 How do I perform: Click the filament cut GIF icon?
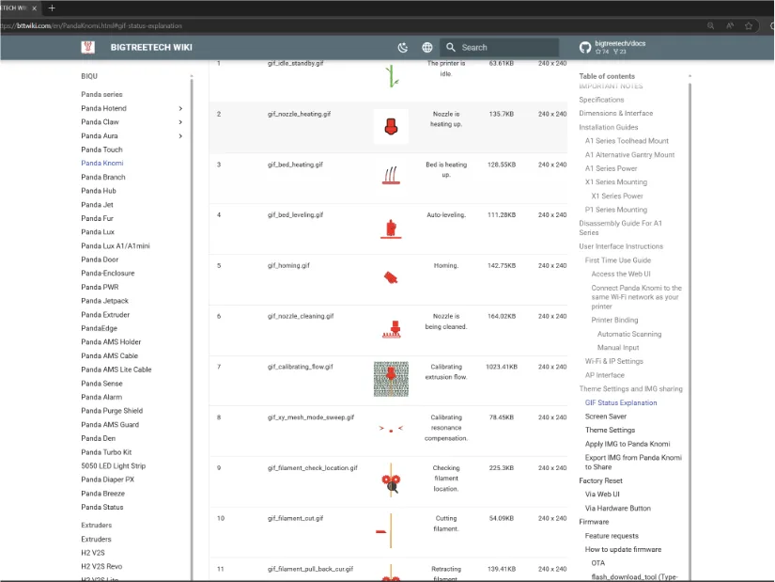tap(385, 530)
